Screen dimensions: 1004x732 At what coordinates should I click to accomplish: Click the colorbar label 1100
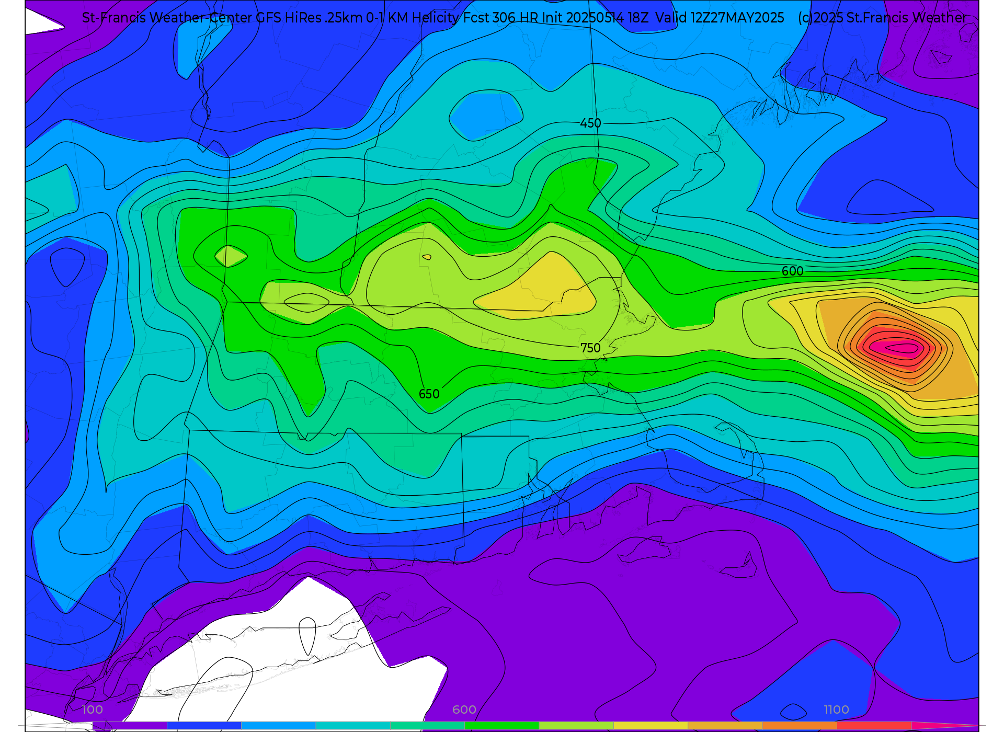pyautogui.click(x=836, y=710)
